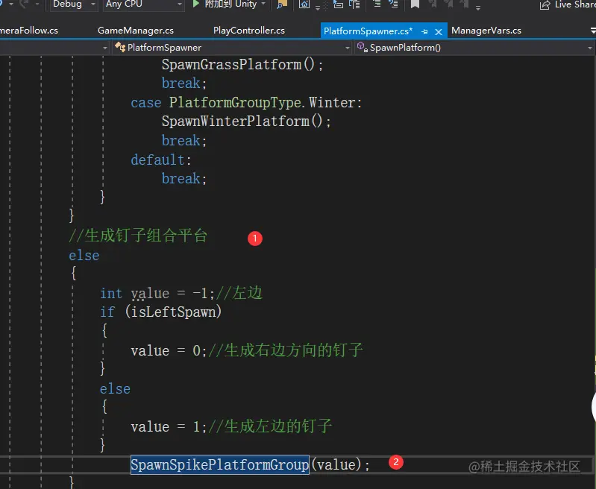
Task: Switch to the ManagerVars.cs tab
Action: tap(486, 31)
